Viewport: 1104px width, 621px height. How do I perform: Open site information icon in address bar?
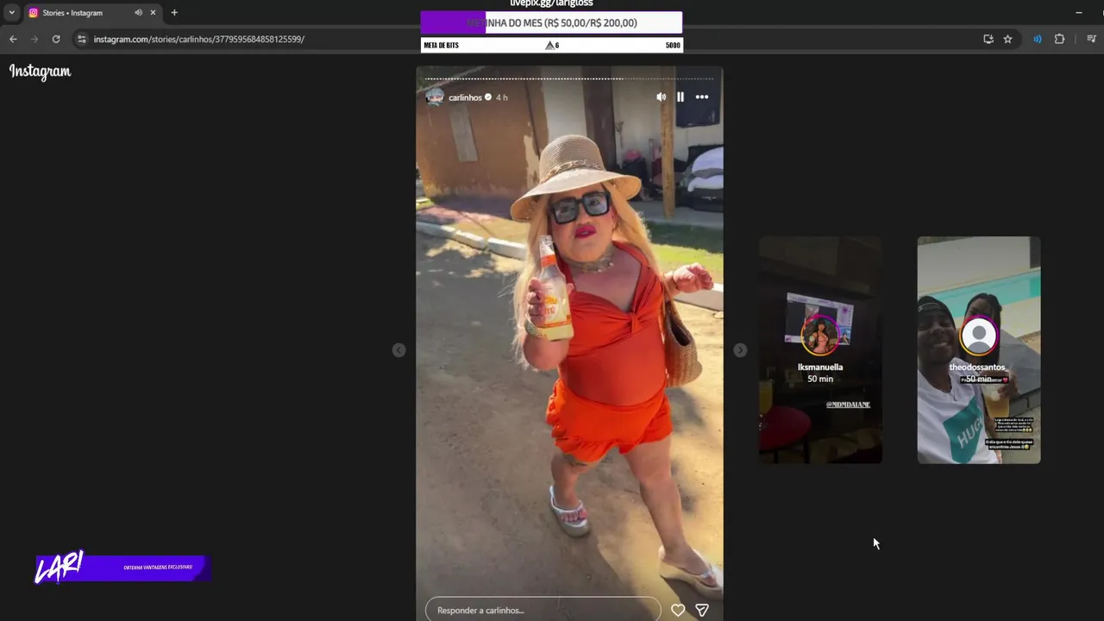[81, 39]
